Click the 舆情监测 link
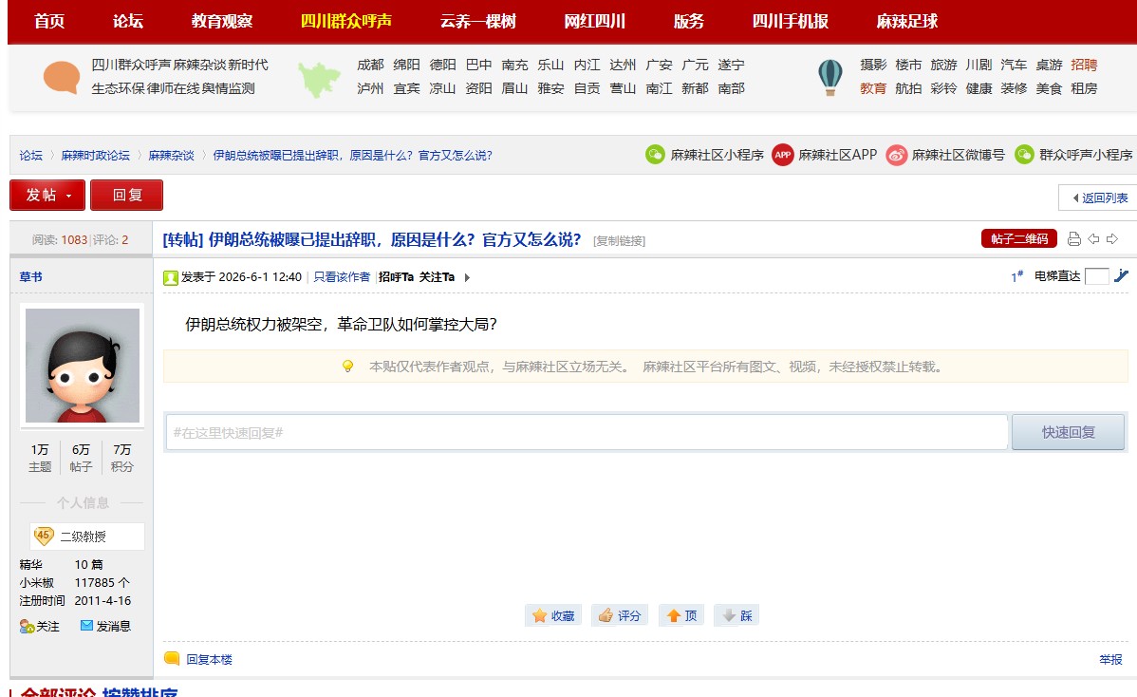 pyautogui.click(x=229, y=87)
